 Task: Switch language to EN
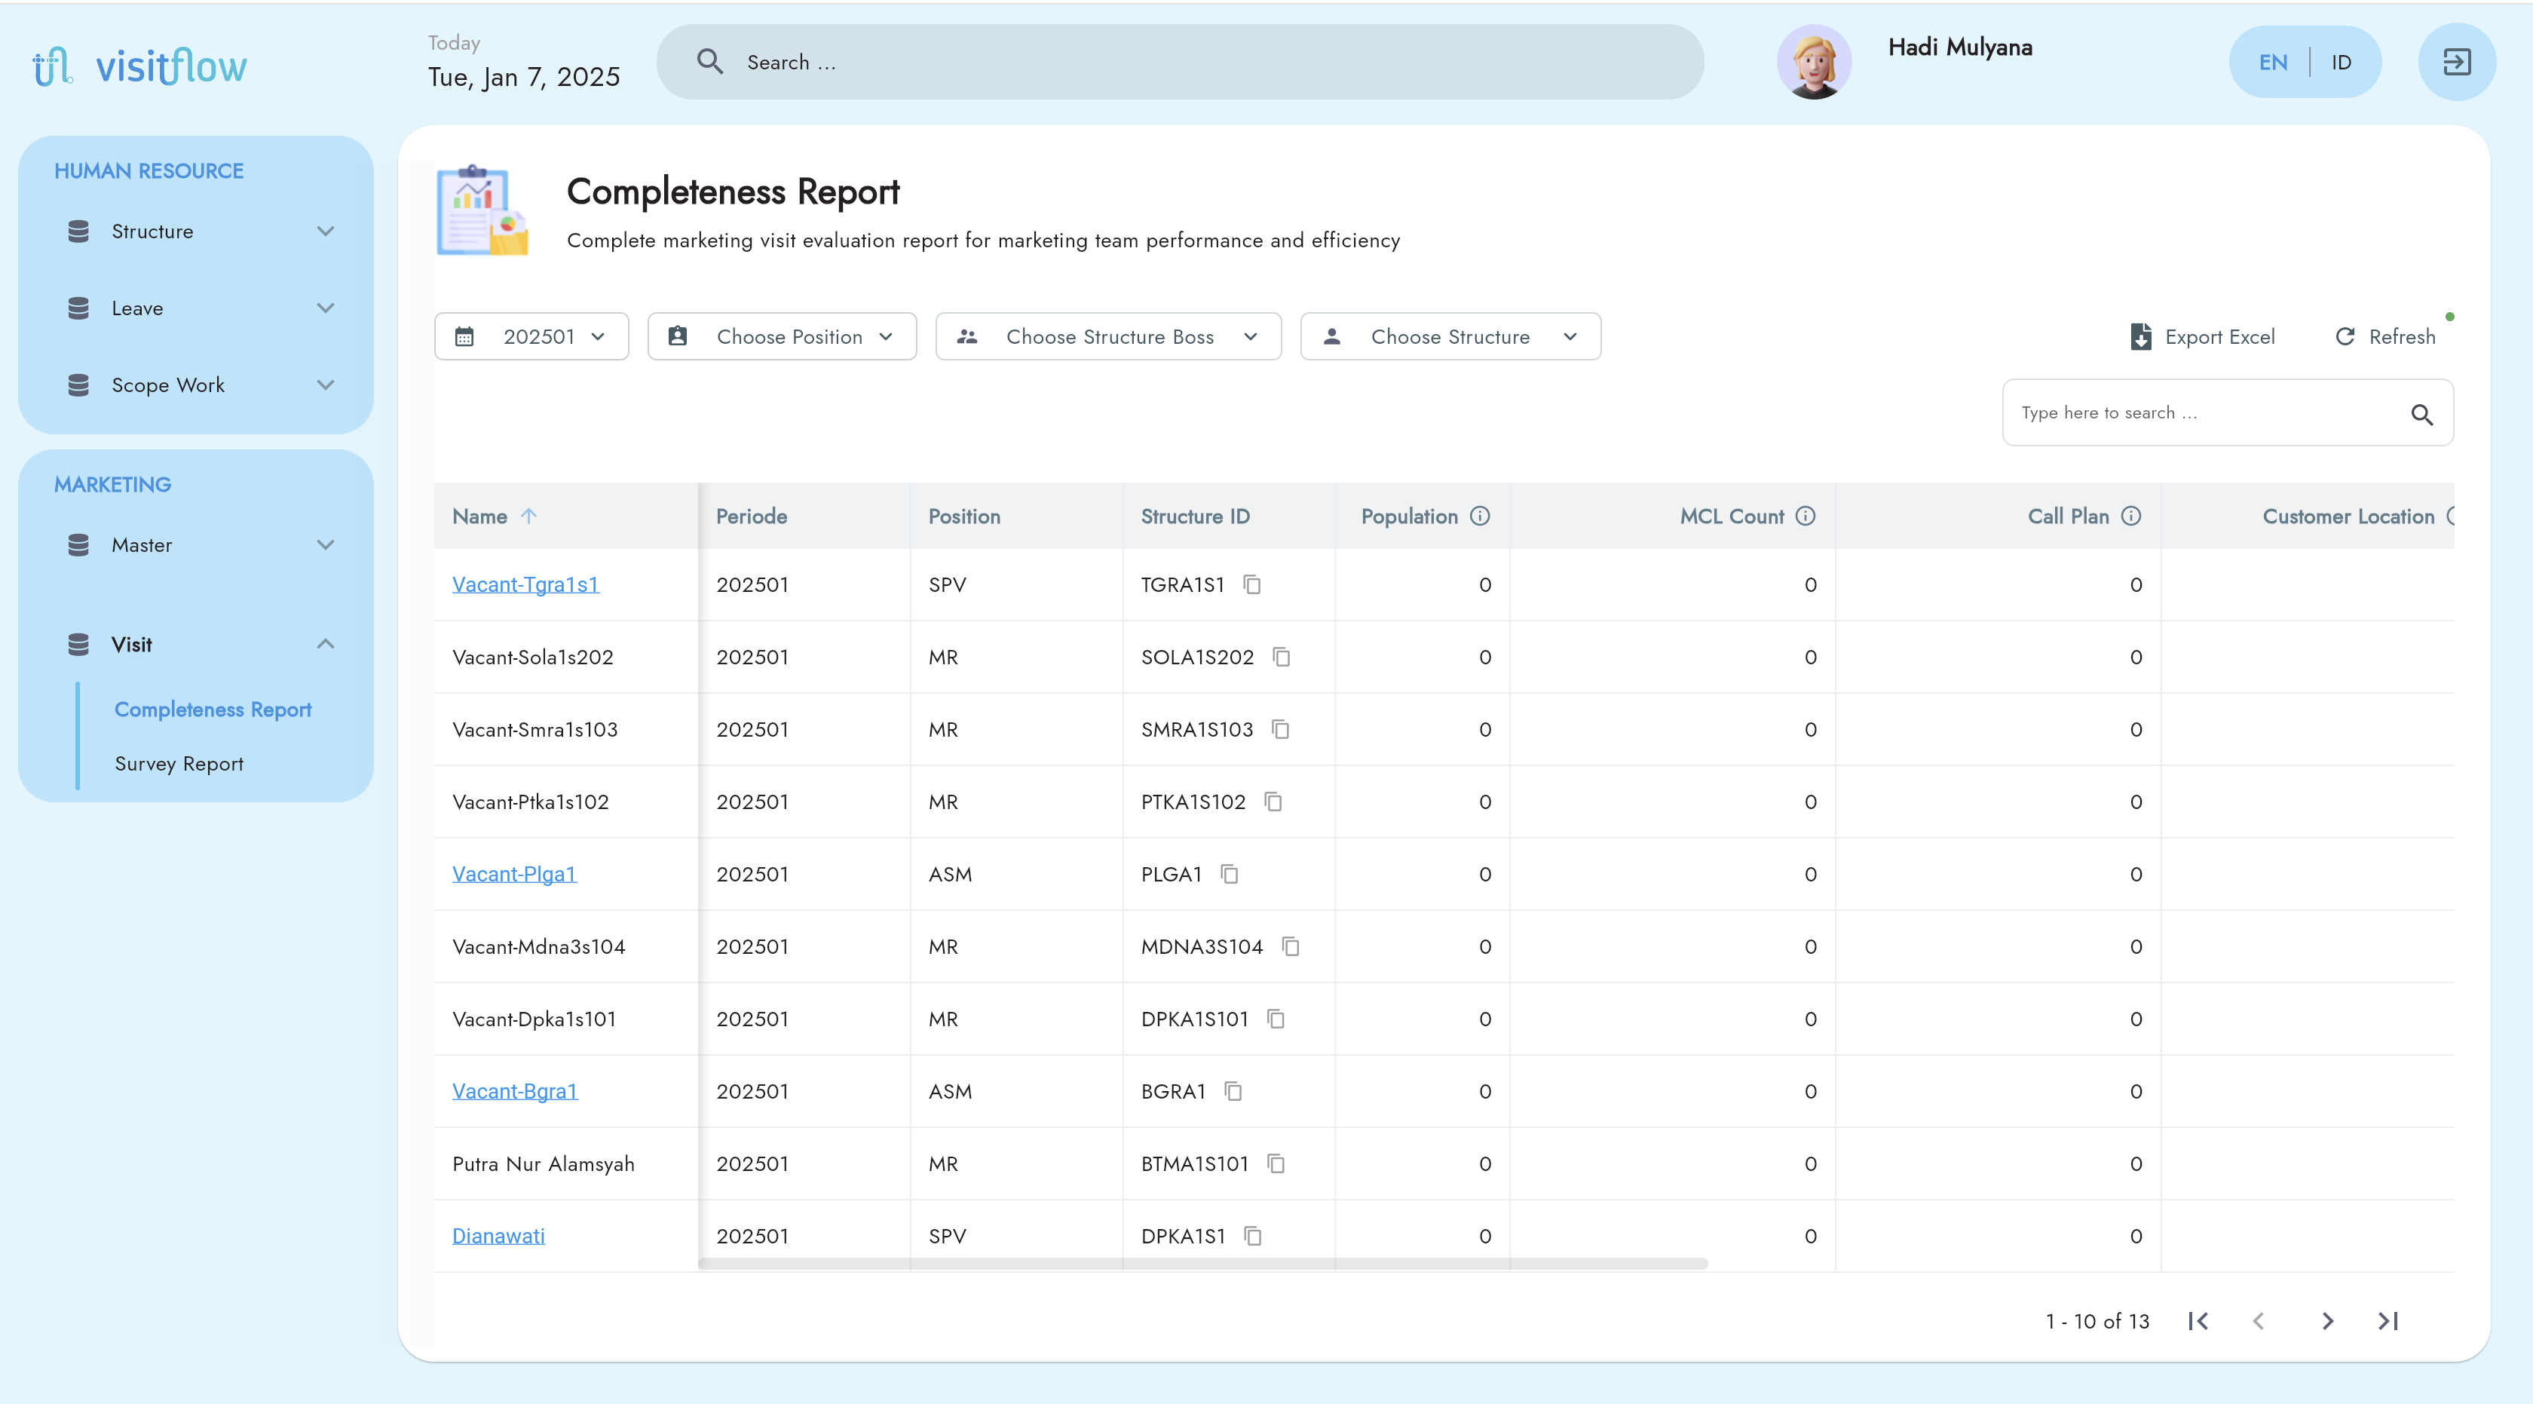[2272, 63]
